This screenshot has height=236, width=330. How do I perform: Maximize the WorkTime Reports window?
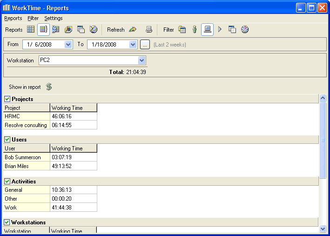point(311,8)
